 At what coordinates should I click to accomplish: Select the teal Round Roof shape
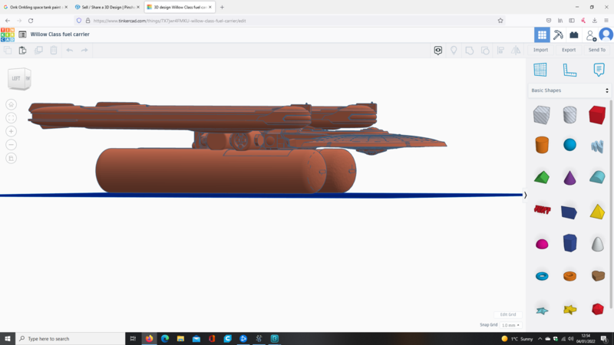point(597,177)
